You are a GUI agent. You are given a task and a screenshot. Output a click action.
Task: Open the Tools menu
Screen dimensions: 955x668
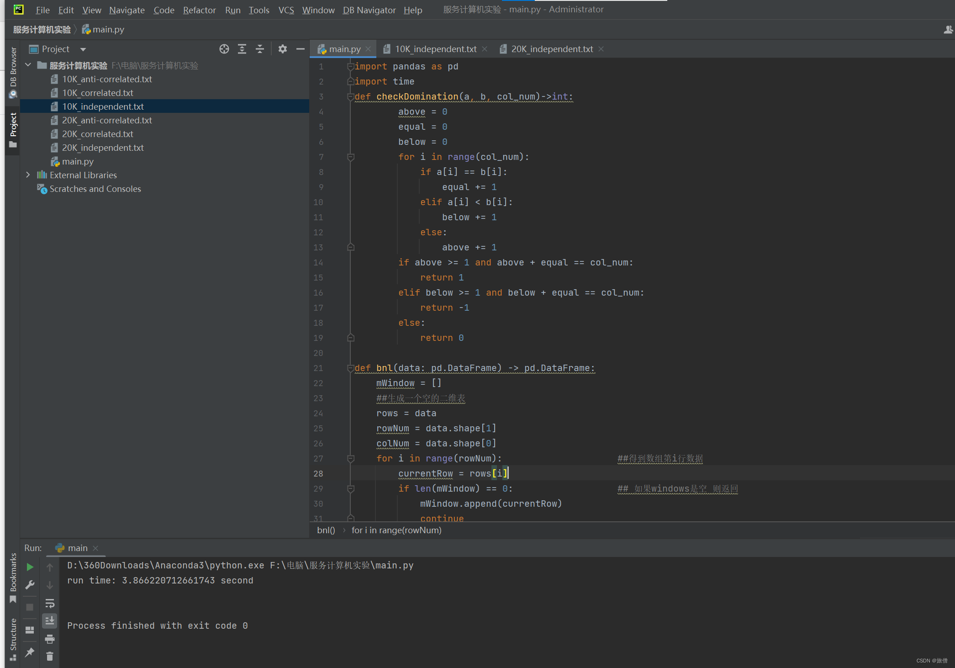pyautogui.click(x=259, y=10)
